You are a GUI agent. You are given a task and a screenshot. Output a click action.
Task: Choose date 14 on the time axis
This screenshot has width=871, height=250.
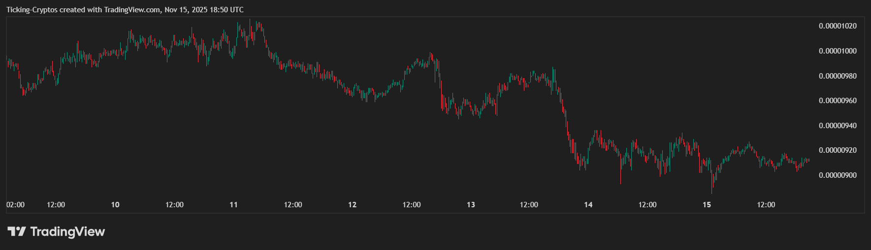click(x=588, y=205)
